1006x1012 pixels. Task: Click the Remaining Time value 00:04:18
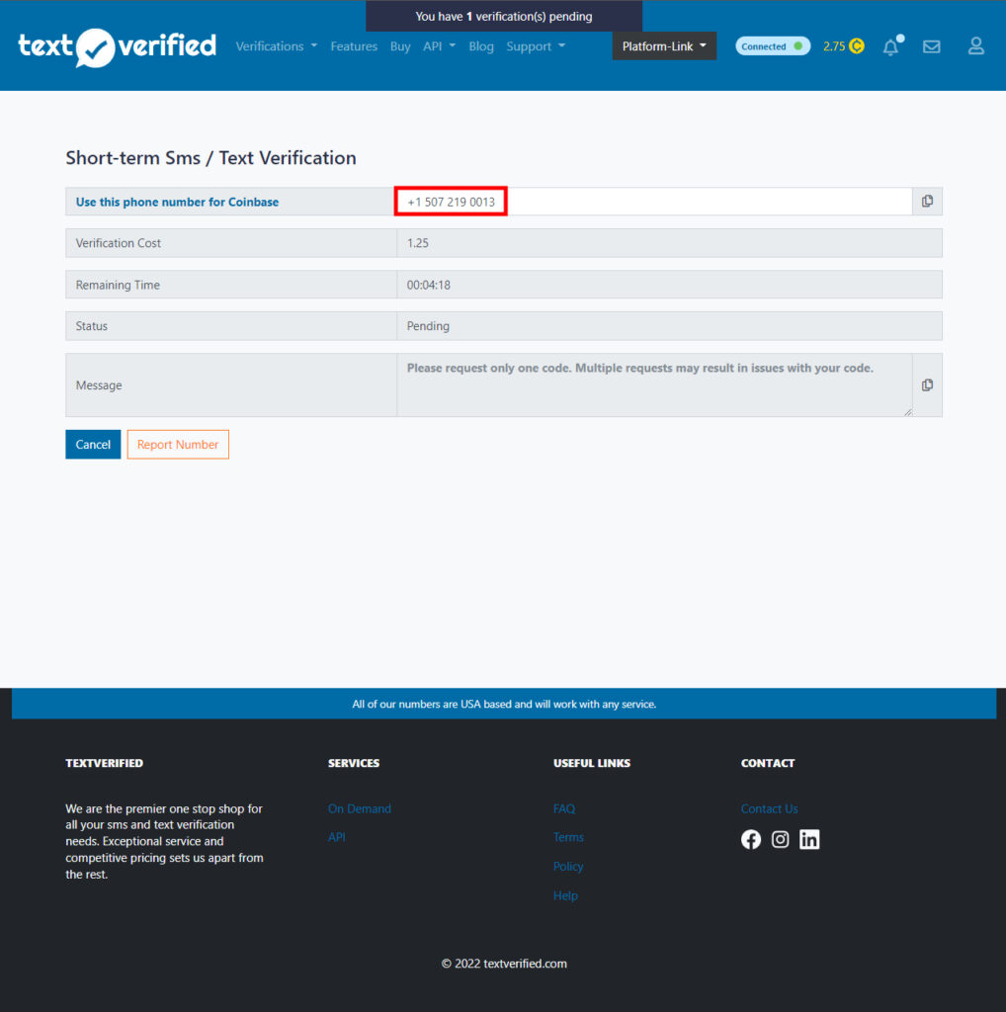[429, 285]
